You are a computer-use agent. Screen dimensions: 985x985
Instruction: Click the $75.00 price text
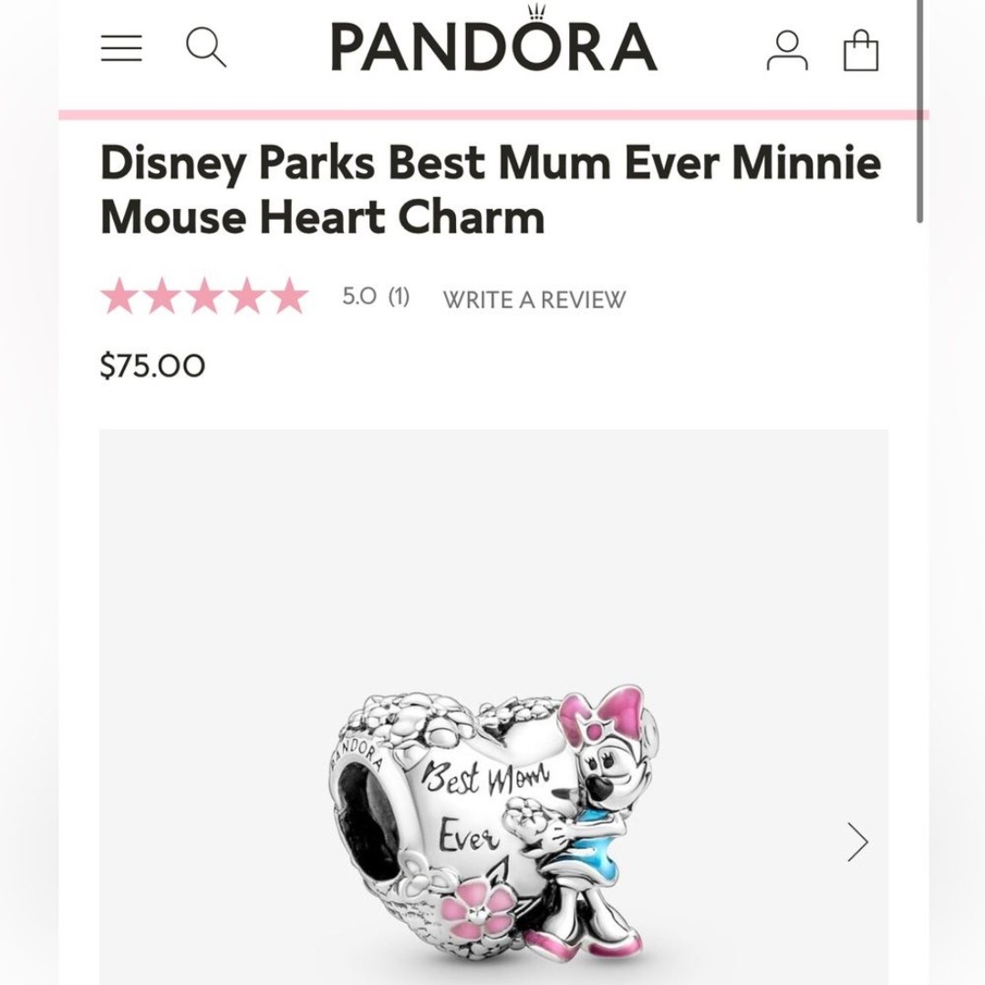pyautogui.click(x=152, y=366)
